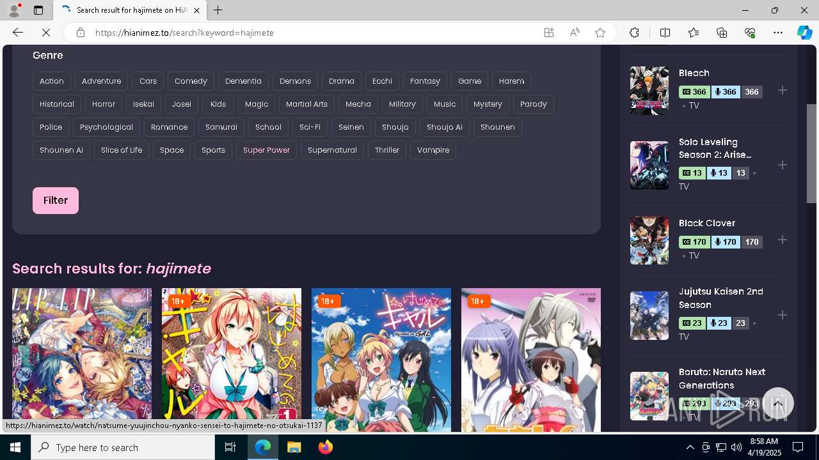Screen dimensions: 819x460
Task: Open Boruto: Naruto Next Generations link
Action: pyautogui.click(x=722, y=378)
